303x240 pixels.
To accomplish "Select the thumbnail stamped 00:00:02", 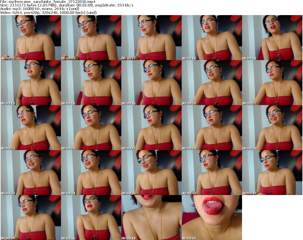I will point(31,38).
